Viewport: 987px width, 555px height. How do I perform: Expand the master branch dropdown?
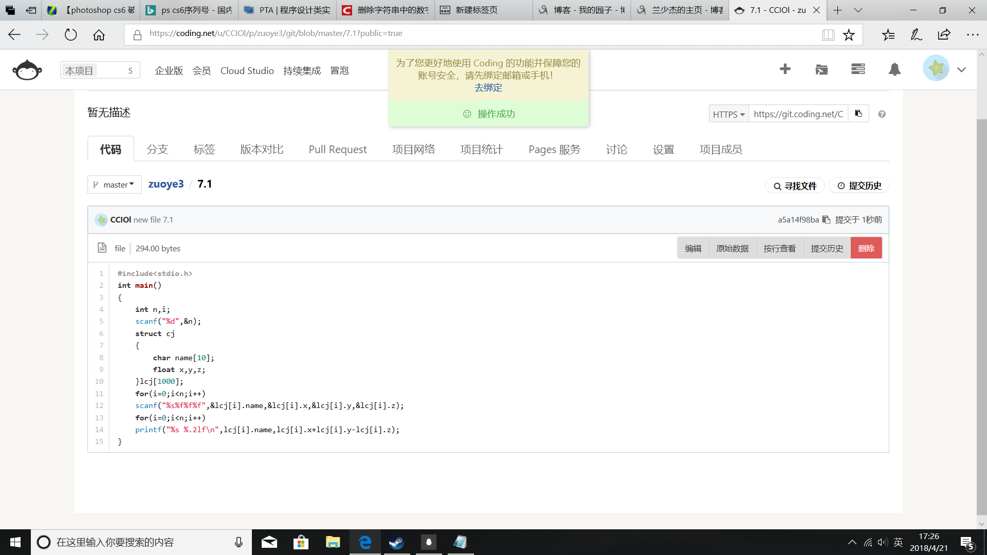point(114,184)
